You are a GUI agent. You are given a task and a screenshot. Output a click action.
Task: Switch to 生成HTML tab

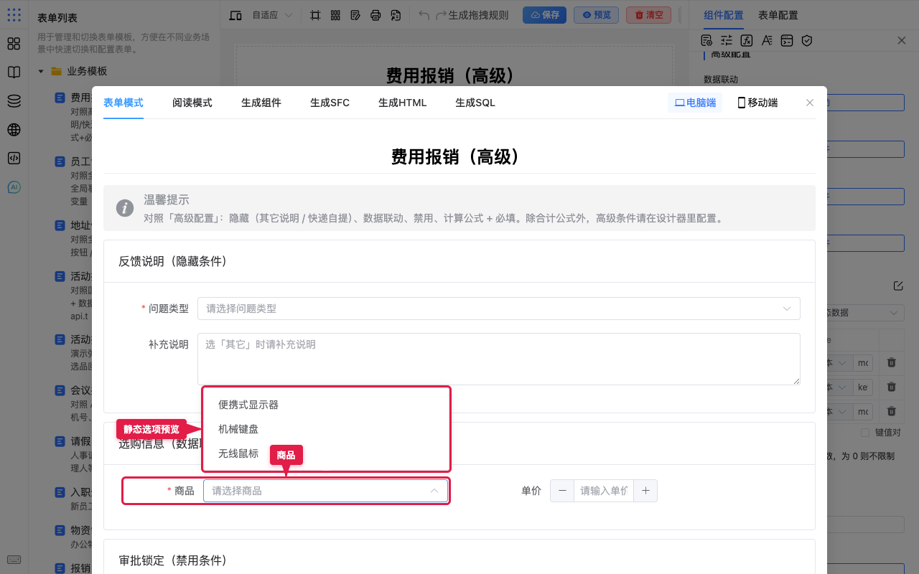(x=403, y=103)
